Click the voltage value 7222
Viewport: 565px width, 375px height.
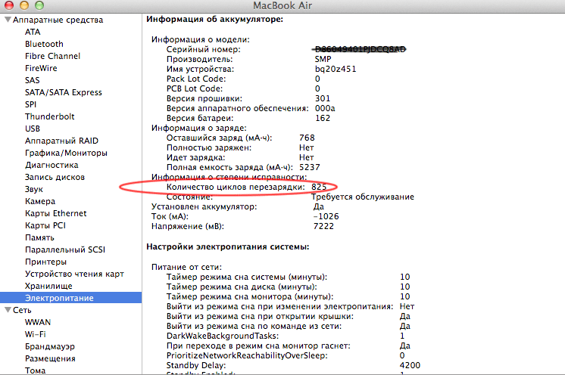323,226
